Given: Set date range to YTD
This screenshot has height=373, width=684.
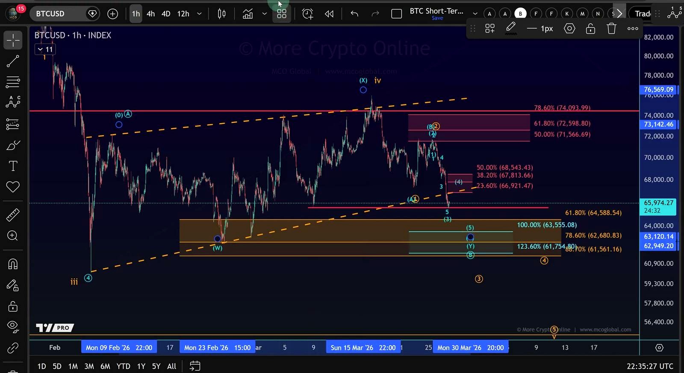Looking at the screenshot, I should pyautogui.click(x=124, y=366).
